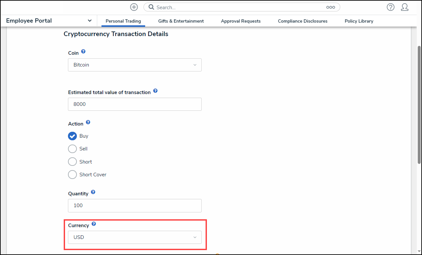Click the plus create-new icon
The height and width of the screenshot is (255, 422).
[x=134, y=7]
